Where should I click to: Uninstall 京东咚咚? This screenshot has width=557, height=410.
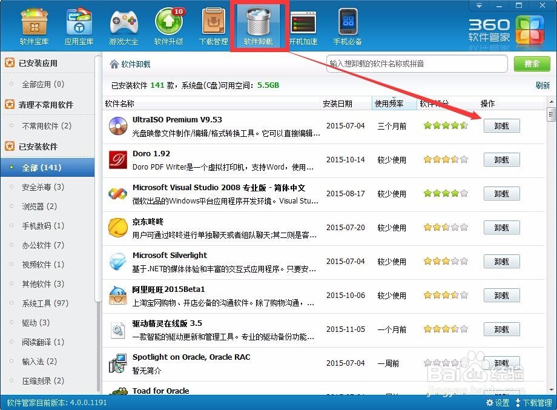click(x=501, y=228)
